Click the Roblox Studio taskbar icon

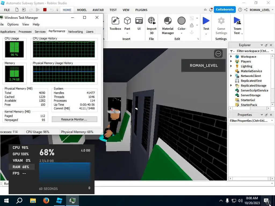pyautogui.click(x=59, y=201)
